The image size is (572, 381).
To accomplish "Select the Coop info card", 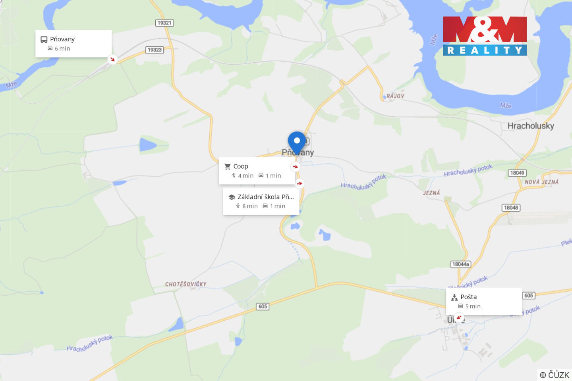I will [257, 171].
